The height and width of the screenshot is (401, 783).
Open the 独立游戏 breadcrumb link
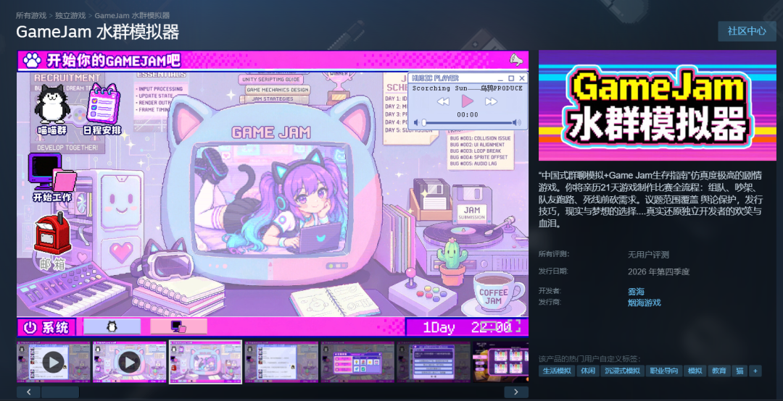[70, 15]
